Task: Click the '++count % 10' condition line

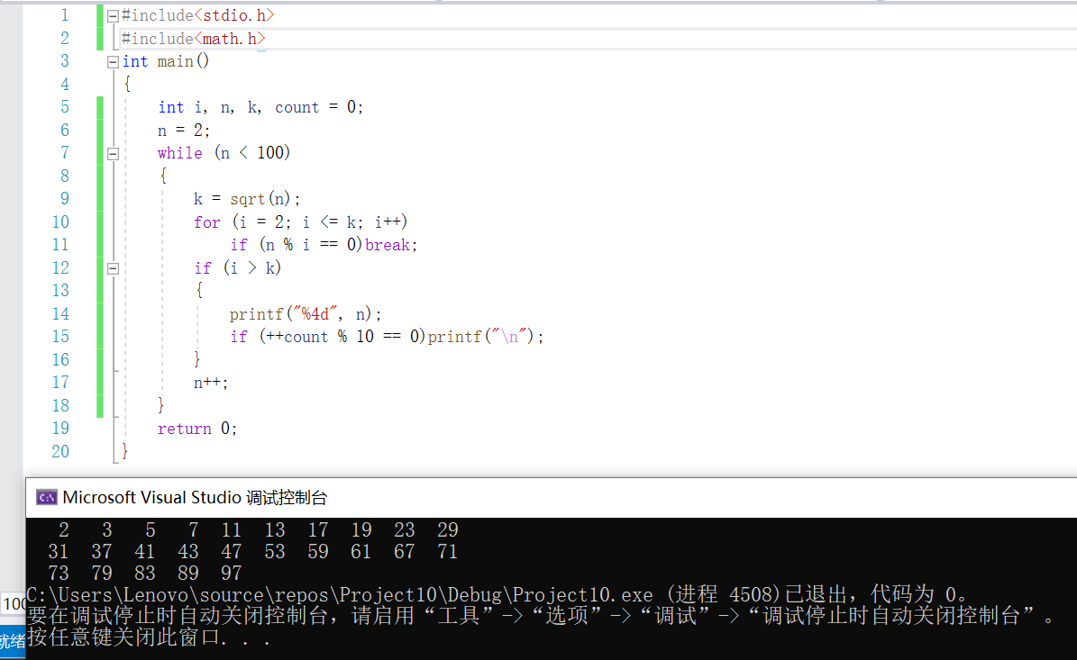Action: coord(386,337)
